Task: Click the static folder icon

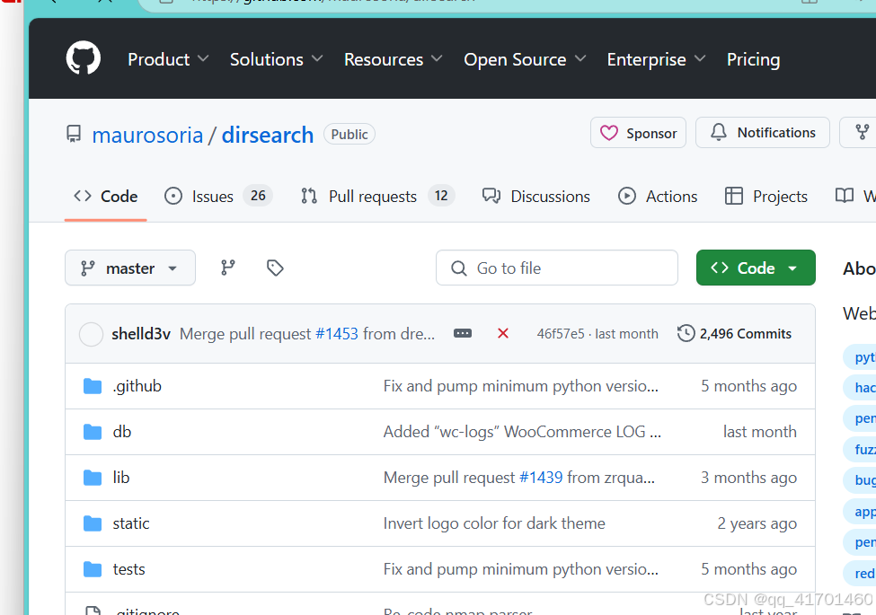Action: 93,523
